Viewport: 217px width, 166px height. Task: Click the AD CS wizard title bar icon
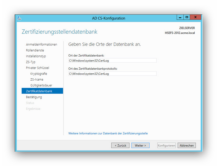[19, 18]
